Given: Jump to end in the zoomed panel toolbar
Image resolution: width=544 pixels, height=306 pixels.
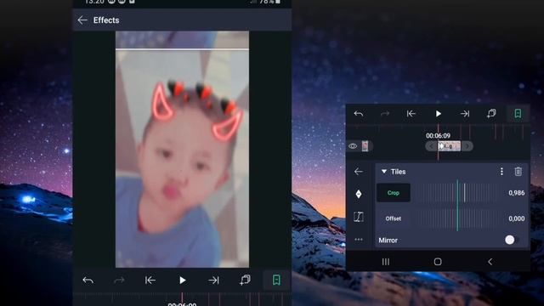Looking at the screenshot, I should tap(465, 113).
